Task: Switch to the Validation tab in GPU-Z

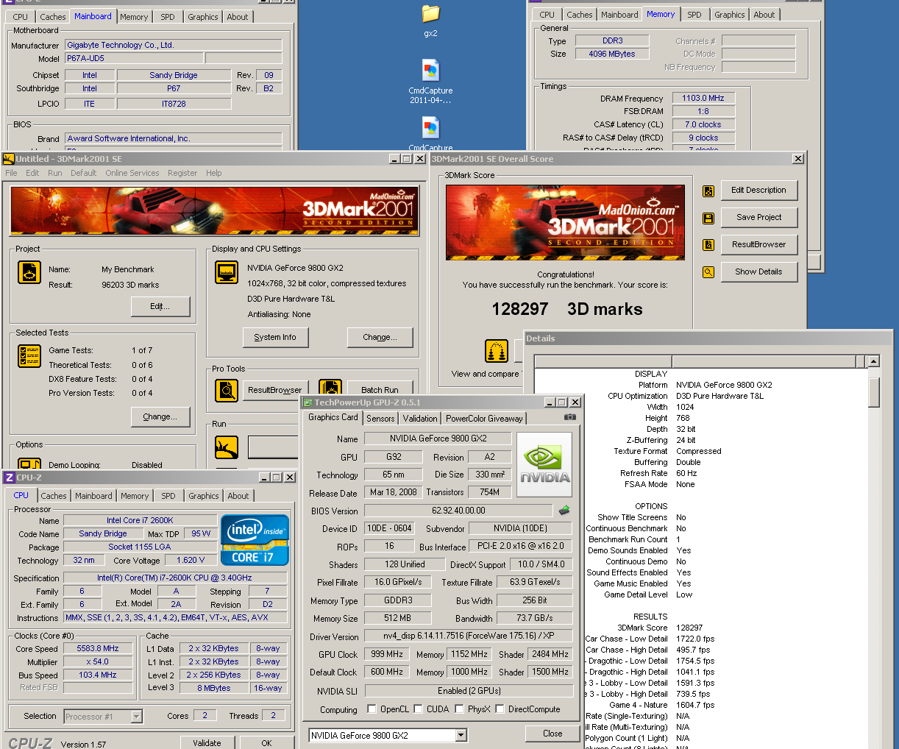Action: pyautogui.click(x=420, y=419)
